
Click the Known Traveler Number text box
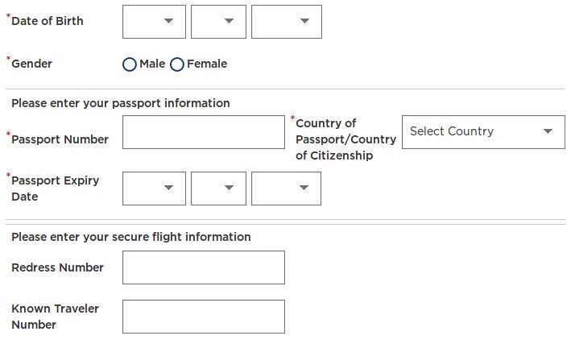click(203, 317)
